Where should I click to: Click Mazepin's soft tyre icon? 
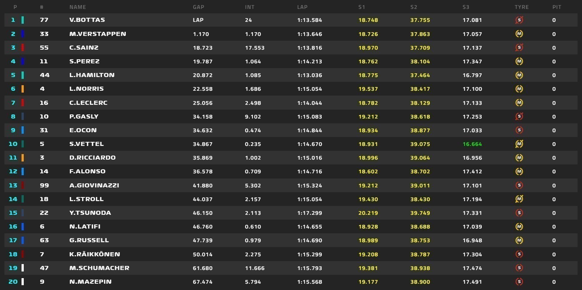[519, 281]
